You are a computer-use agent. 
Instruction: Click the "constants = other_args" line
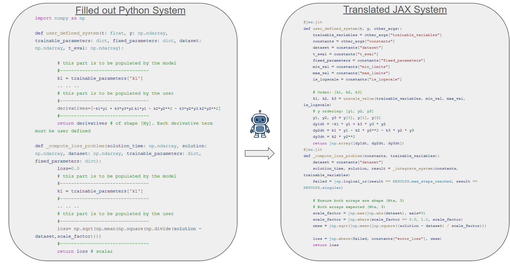(354, 41)
